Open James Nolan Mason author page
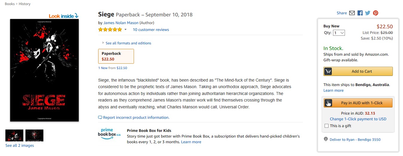 tap(121, 23)
